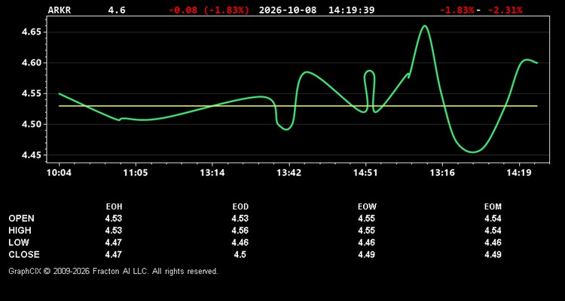Select the 14:19:39 timestamp
This screenshot has width=565, height=301.
pyautogui.click(x=351, y=10)
